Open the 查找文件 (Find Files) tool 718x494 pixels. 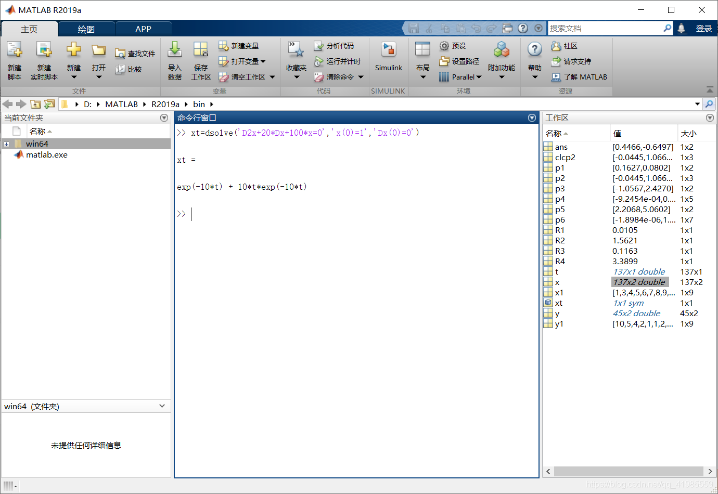click(135, 54)
